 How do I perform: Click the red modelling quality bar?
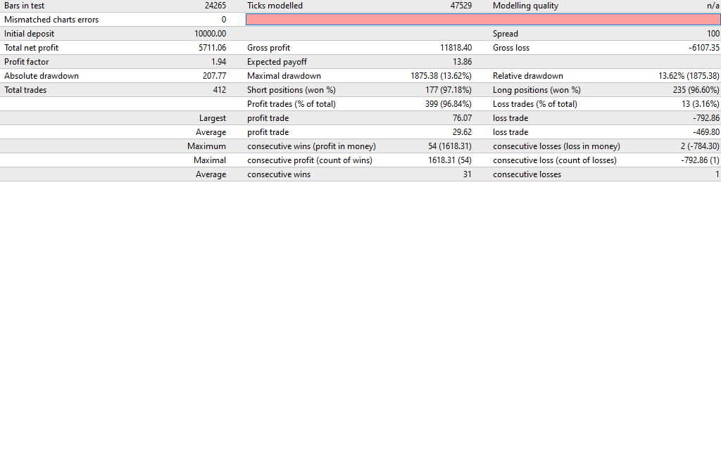483,20
